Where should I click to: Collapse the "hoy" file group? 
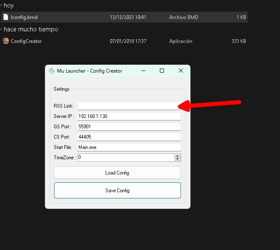coord(1,5)
